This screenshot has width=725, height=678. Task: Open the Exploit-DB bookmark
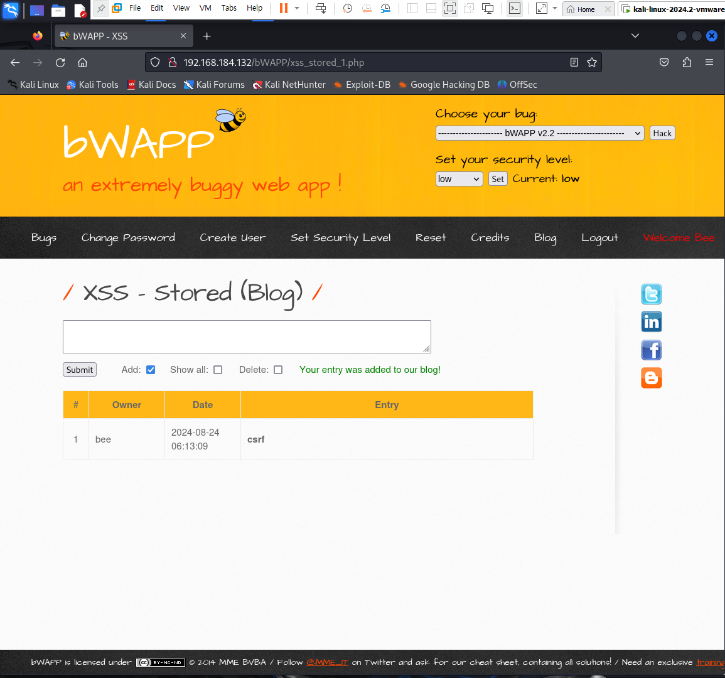coord(362,85)
